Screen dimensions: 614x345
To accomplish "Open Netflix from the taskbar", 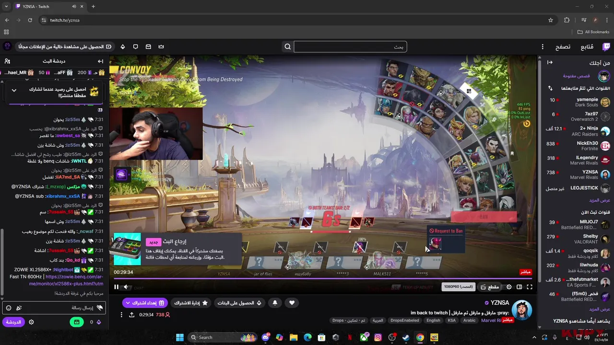I will pyautogui.click(x=350, y=337).
